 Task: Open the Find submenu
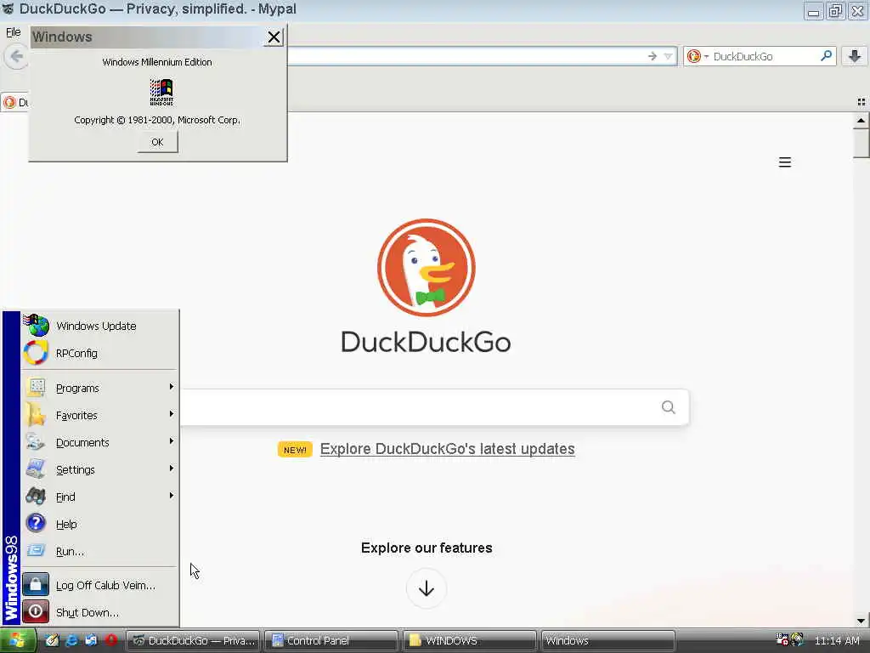pyautogui.click(x=100, y=497)
